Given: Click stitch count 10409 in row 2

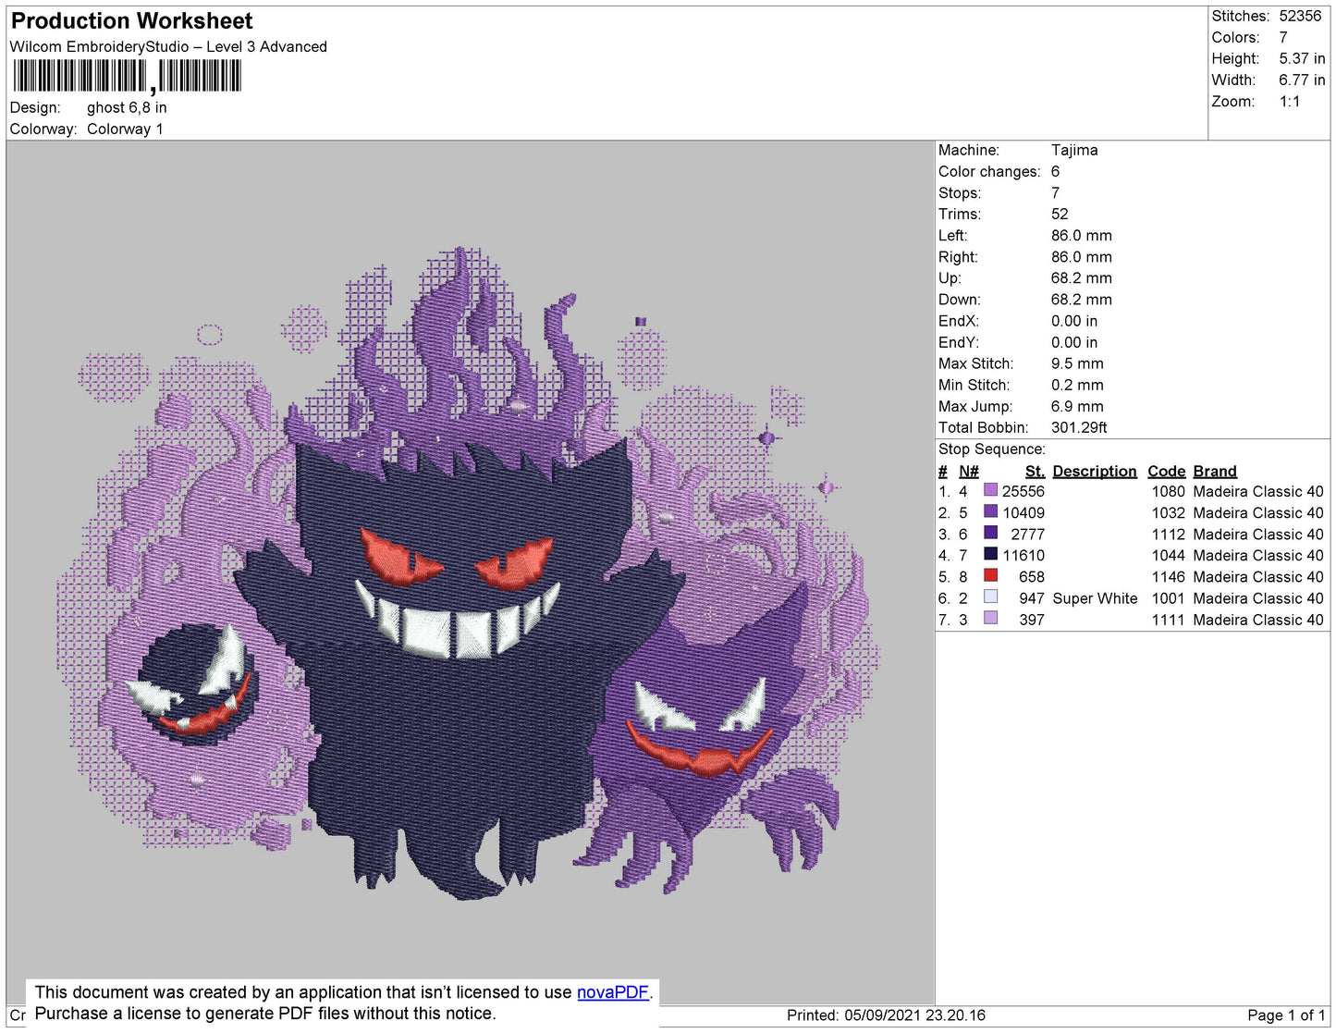Looking at the screenshot, I should tap(1023, 512).
